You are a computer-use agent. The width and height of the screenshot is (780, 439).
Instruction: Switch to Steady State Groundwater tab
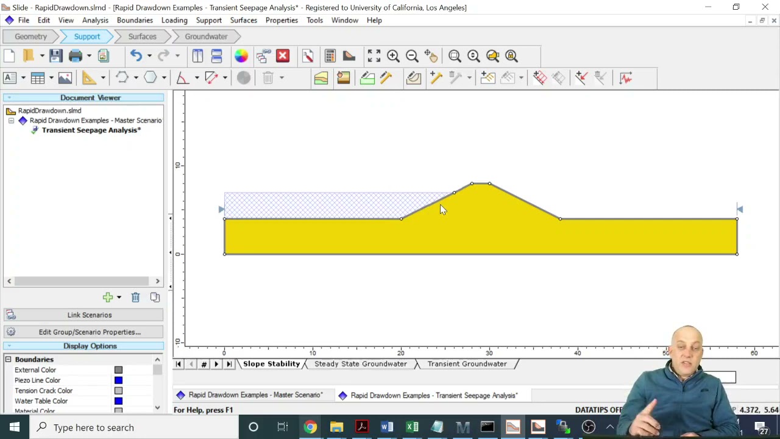[360, 364]
